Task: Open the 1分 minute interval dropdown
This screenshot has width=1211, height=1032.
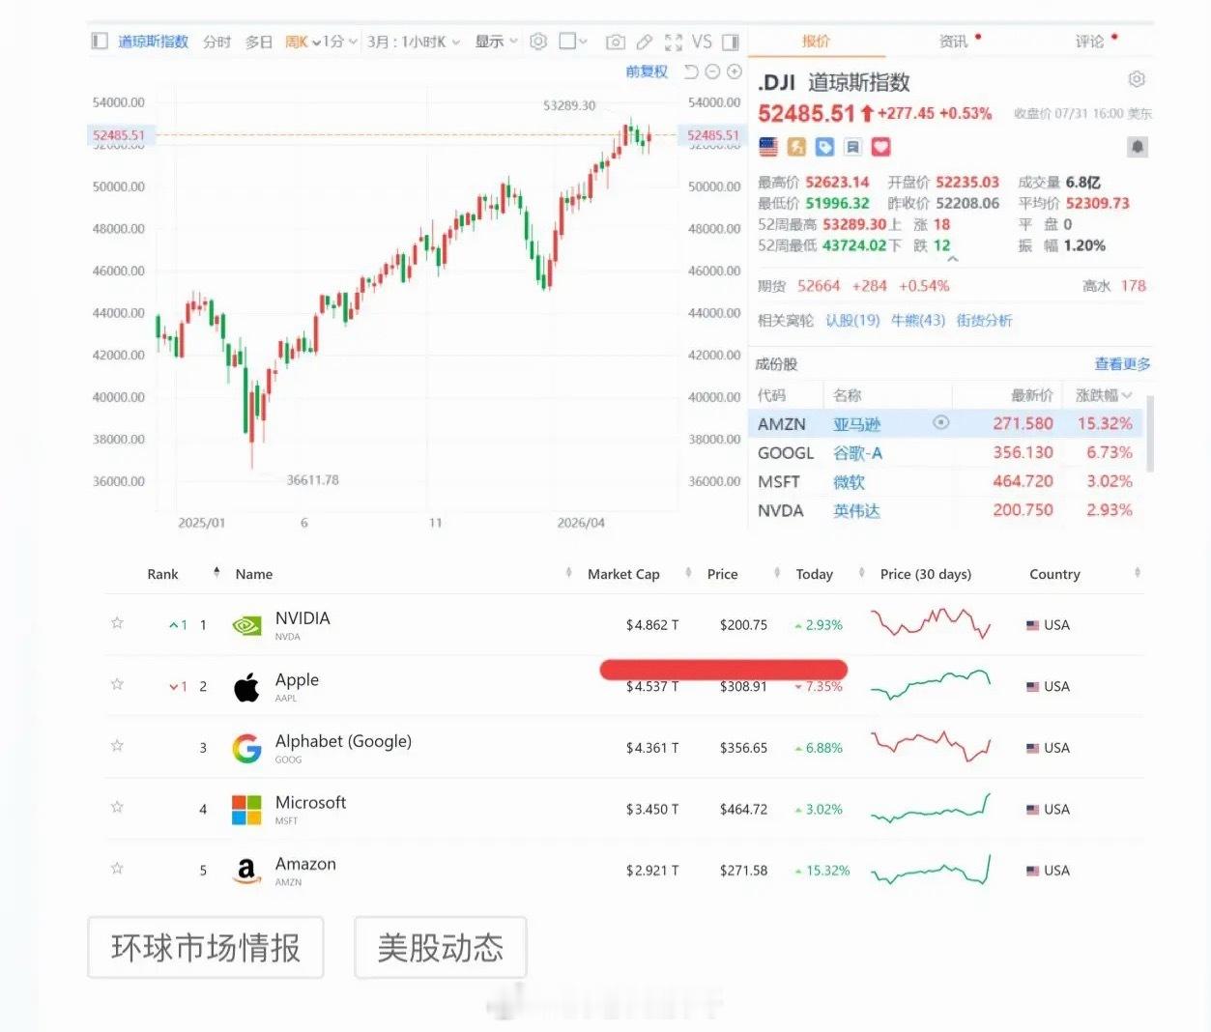Action: [340, 42]
